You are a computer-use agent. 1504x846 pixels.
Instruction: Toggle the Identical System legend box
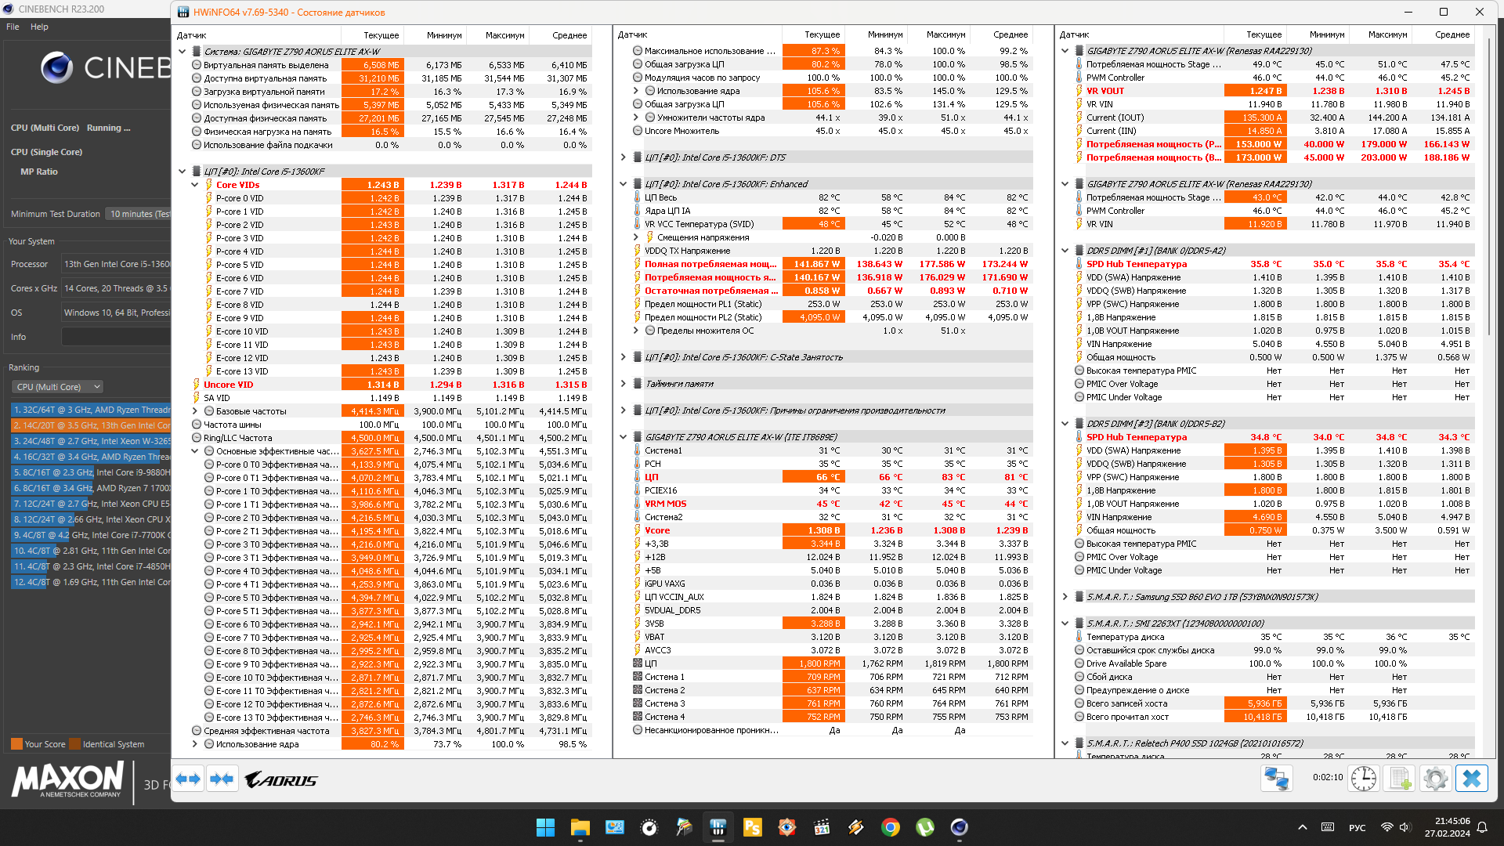(75, 744)
